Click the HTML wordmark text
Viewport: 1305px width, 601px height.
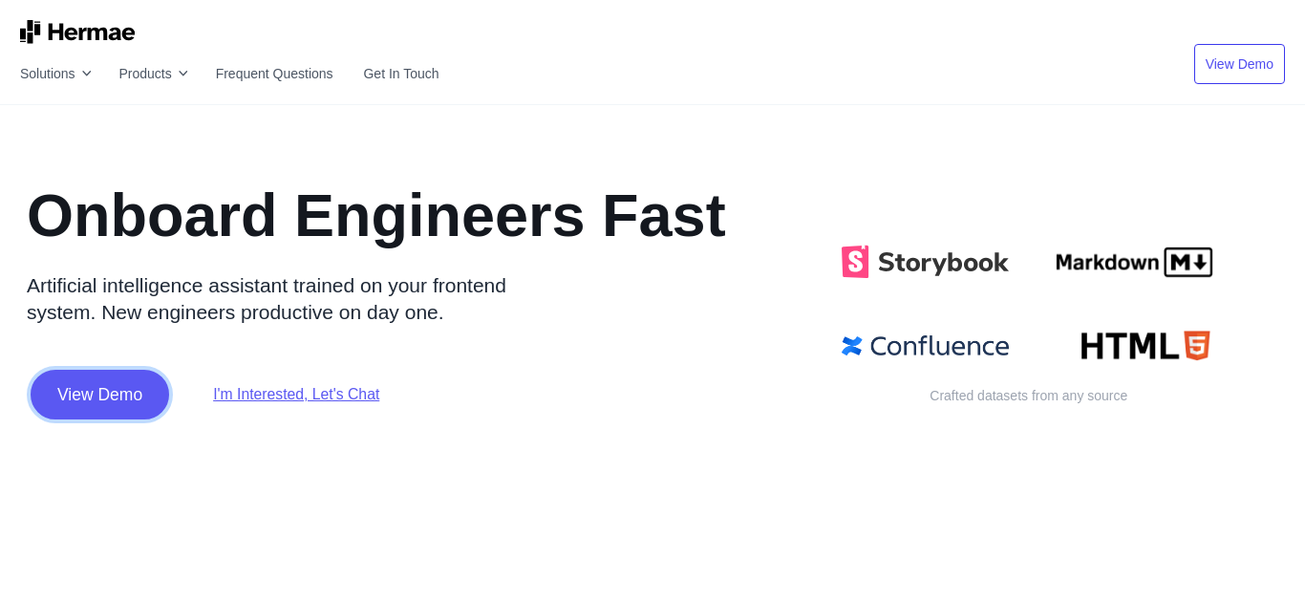(1130, 346)
